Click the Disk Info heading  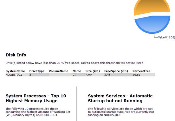(16, 55)
